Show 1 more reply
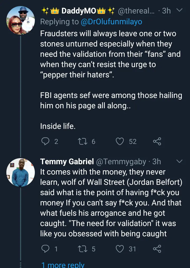The width and height of the screenshot is (190, 268). pyautogui.click(x=63, y=265)
